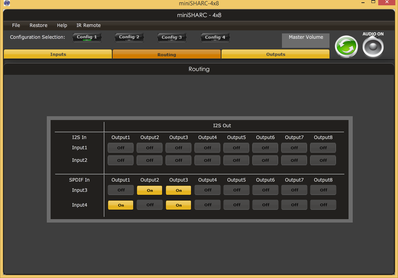Enable SPDIF Input4 to Output6 routing
This screenshot has width=398, height=278.
click(x=266, y=205)
